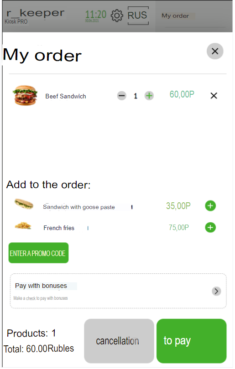The image size is (235, 369).
Task: Add French fries using the green plus
Action: (x=210, y=228)
